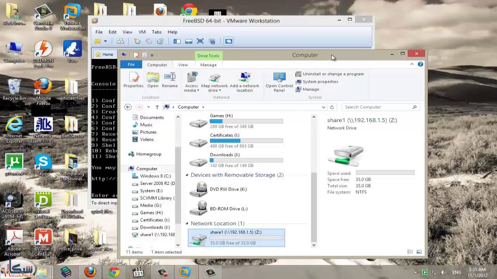Select the Computer ribbon tab
The height and width of the screenshot is (279, 497).
(x=157, y=65)
